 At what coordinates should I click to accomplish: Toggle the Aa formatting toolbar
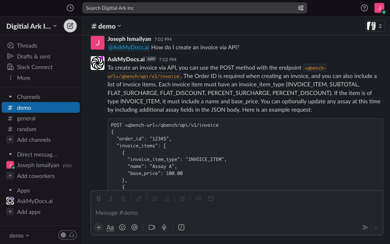click(110, 227)
